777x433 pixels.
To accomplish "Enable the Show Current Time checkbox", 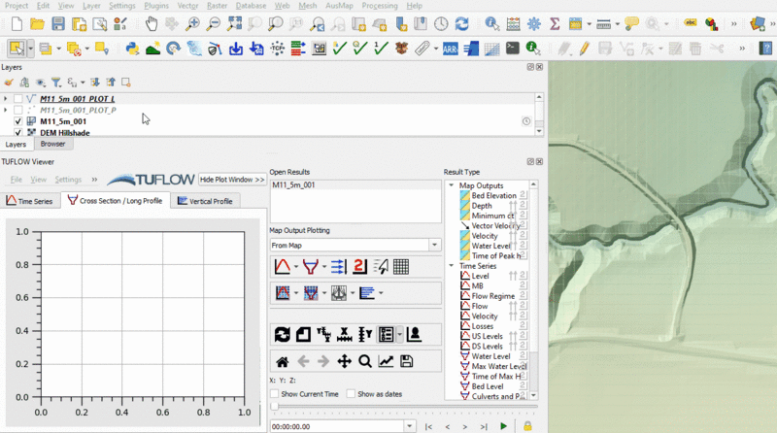I will pos(276,394).
